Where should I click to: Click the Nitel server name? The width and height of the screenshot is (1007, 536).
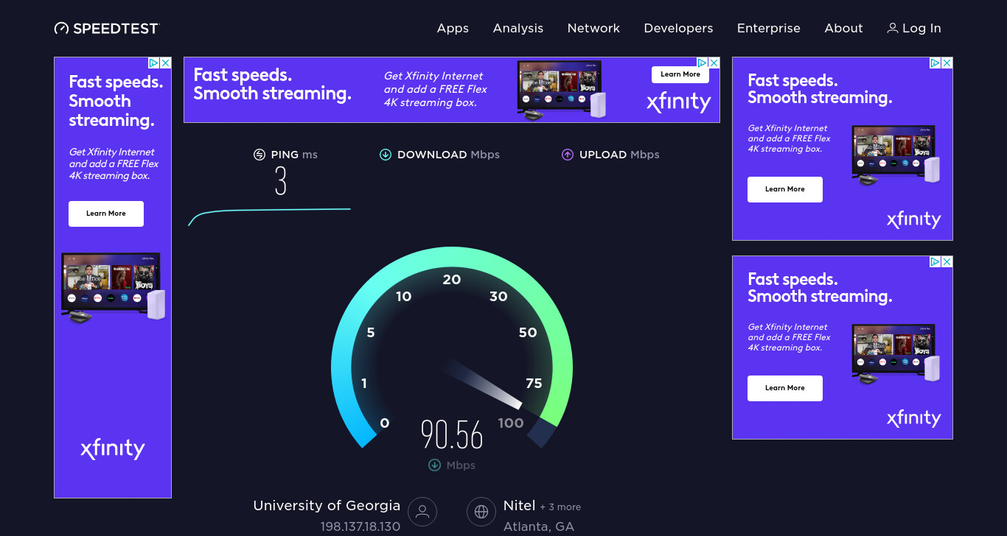(x=519, y=506)
